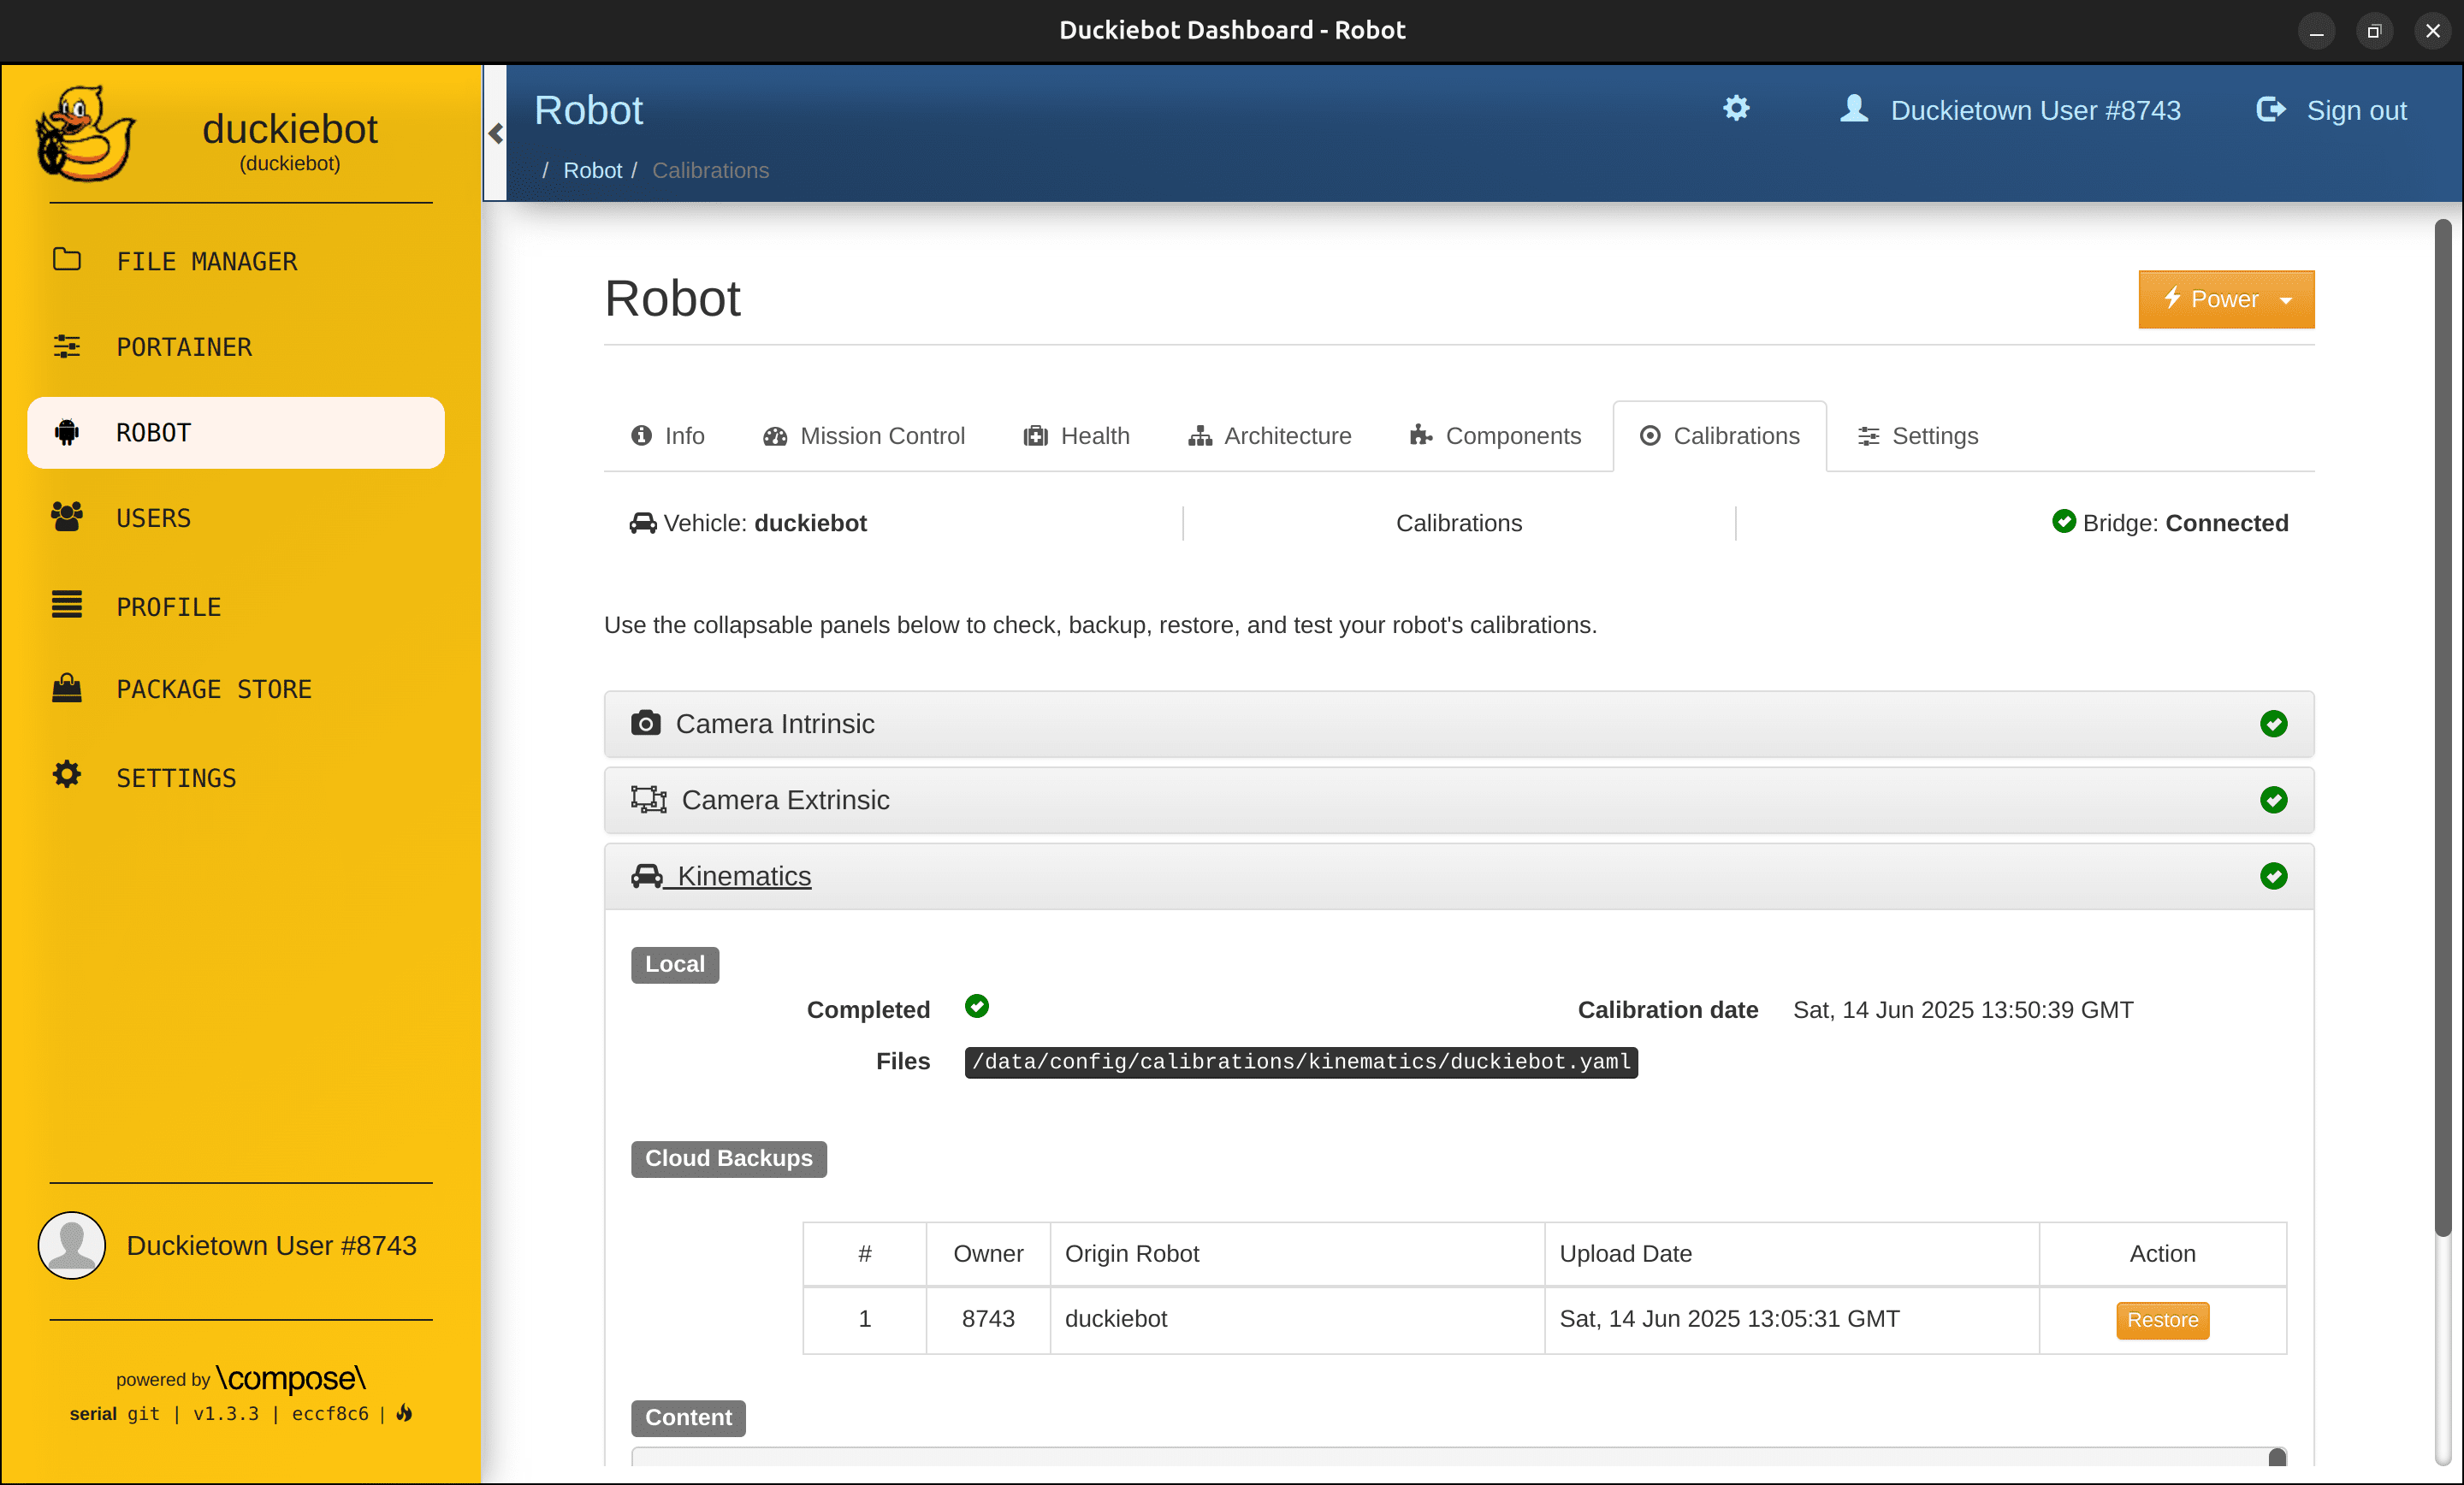Expand the Camera Intrinsic panel

[x=1458, y=724]
